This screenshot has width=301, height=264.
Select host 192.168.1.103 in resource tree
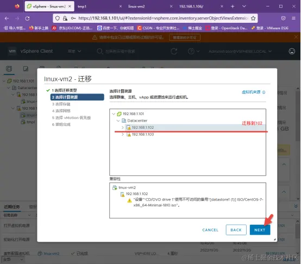tap(143, 134)
